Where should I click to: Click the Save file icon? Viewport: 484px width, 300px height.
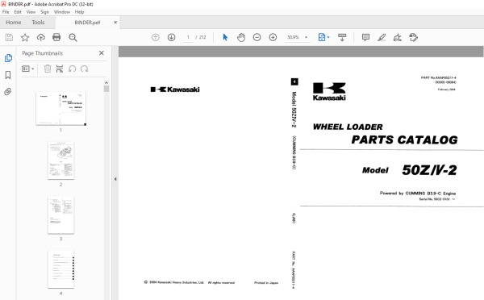(9, 38)
